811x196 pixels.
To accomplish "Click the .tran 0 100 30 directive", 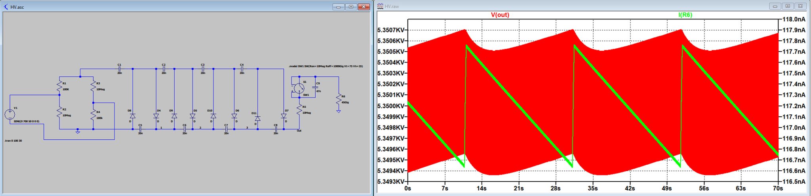I will pyautogui.click(x=13, y=141).
